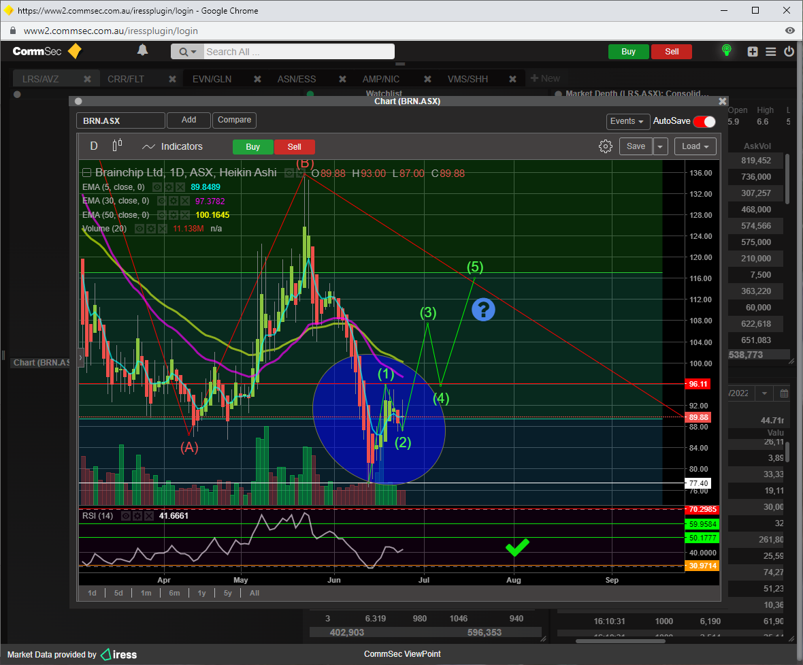Open the Indicators menu in chart toolbar
Screen dimensions: 803x665
point(172,146)
